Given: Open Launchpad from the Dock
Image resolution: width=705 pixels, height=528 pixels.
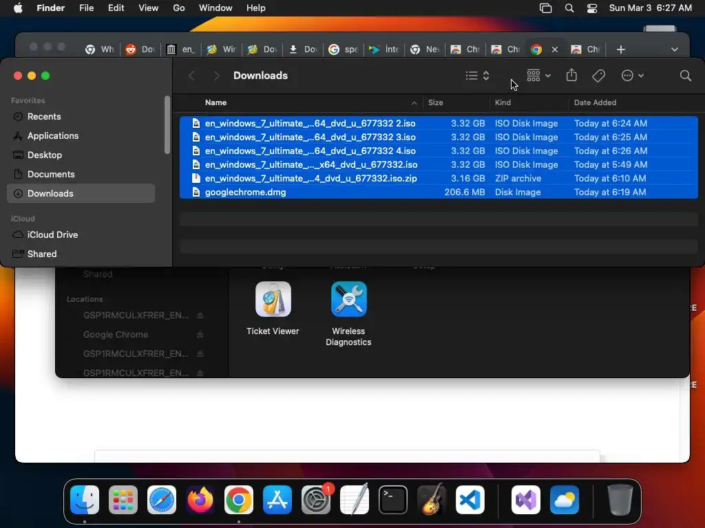Looking at the screenshot, I should pyautogui.click(x=123, y=500).
